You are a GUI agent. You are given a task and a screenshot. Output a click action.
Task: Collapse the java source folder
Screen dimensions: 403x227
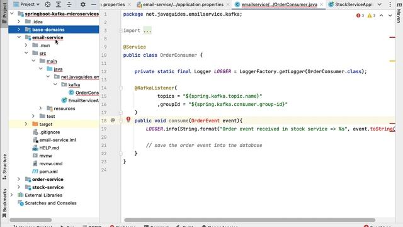coord(40,69)
